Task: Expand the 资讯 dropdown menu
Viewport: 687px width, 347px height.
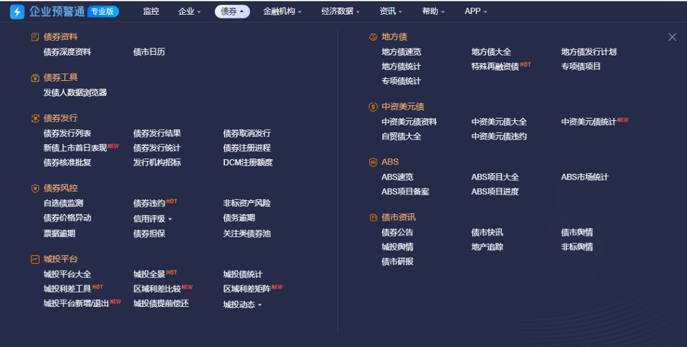Action: point(391,11)
